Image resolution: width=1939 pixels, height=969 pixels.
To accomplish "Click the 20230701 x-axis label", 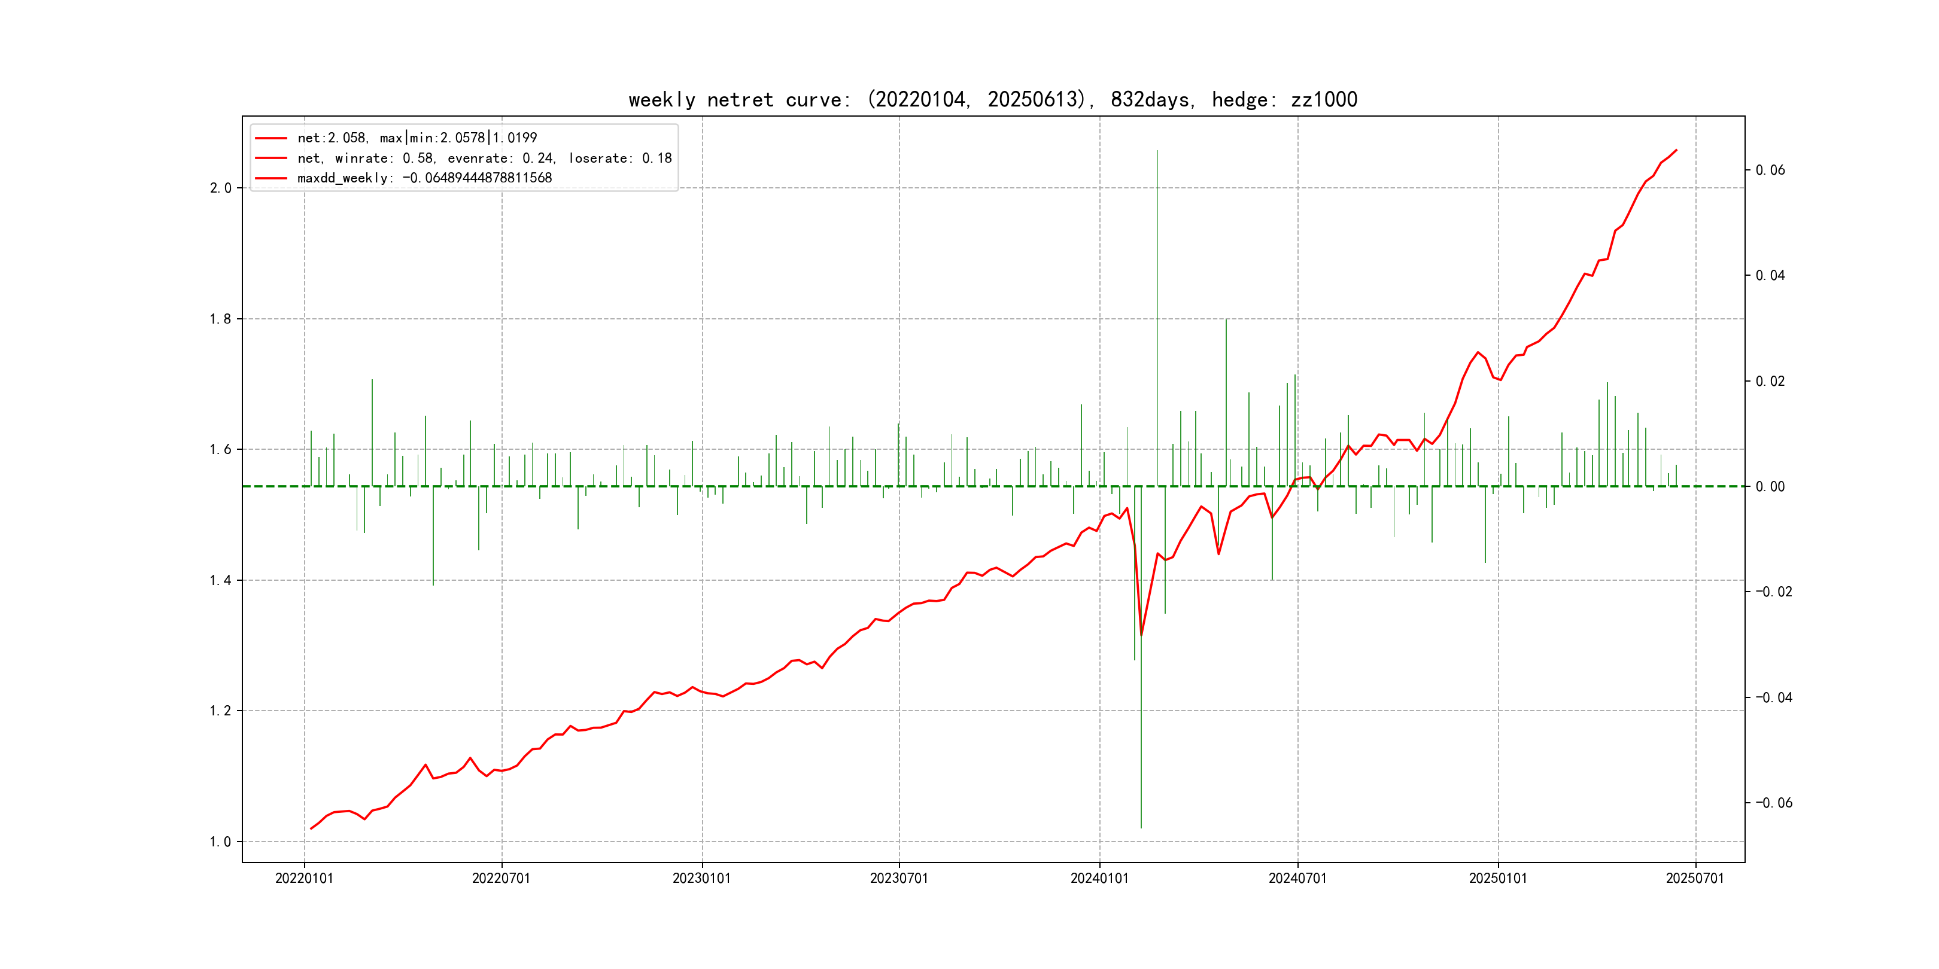I will 899,879.
